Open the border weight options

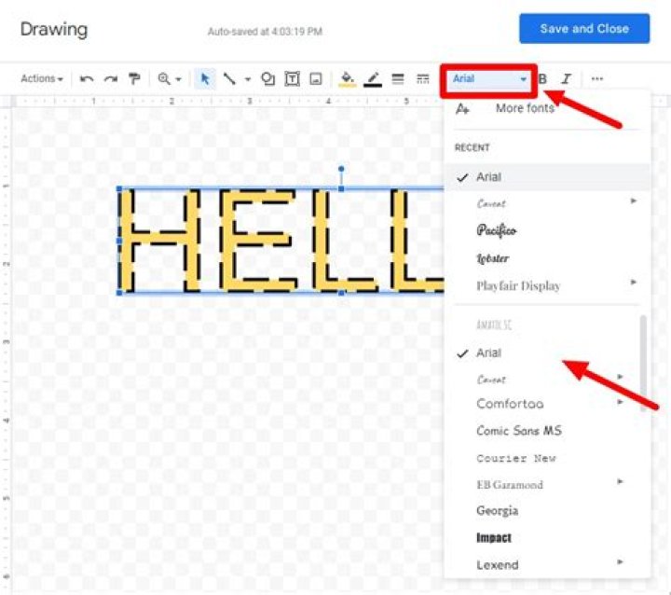pos(398,79)
